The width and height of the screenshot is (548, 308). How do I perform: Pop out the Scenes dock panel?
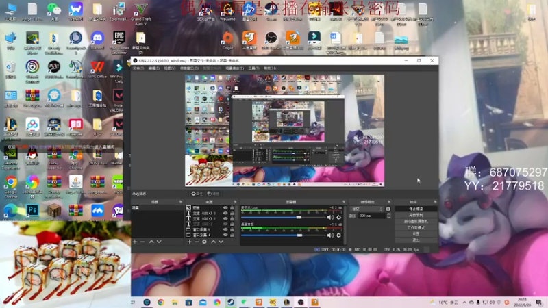tap(181, 202)
